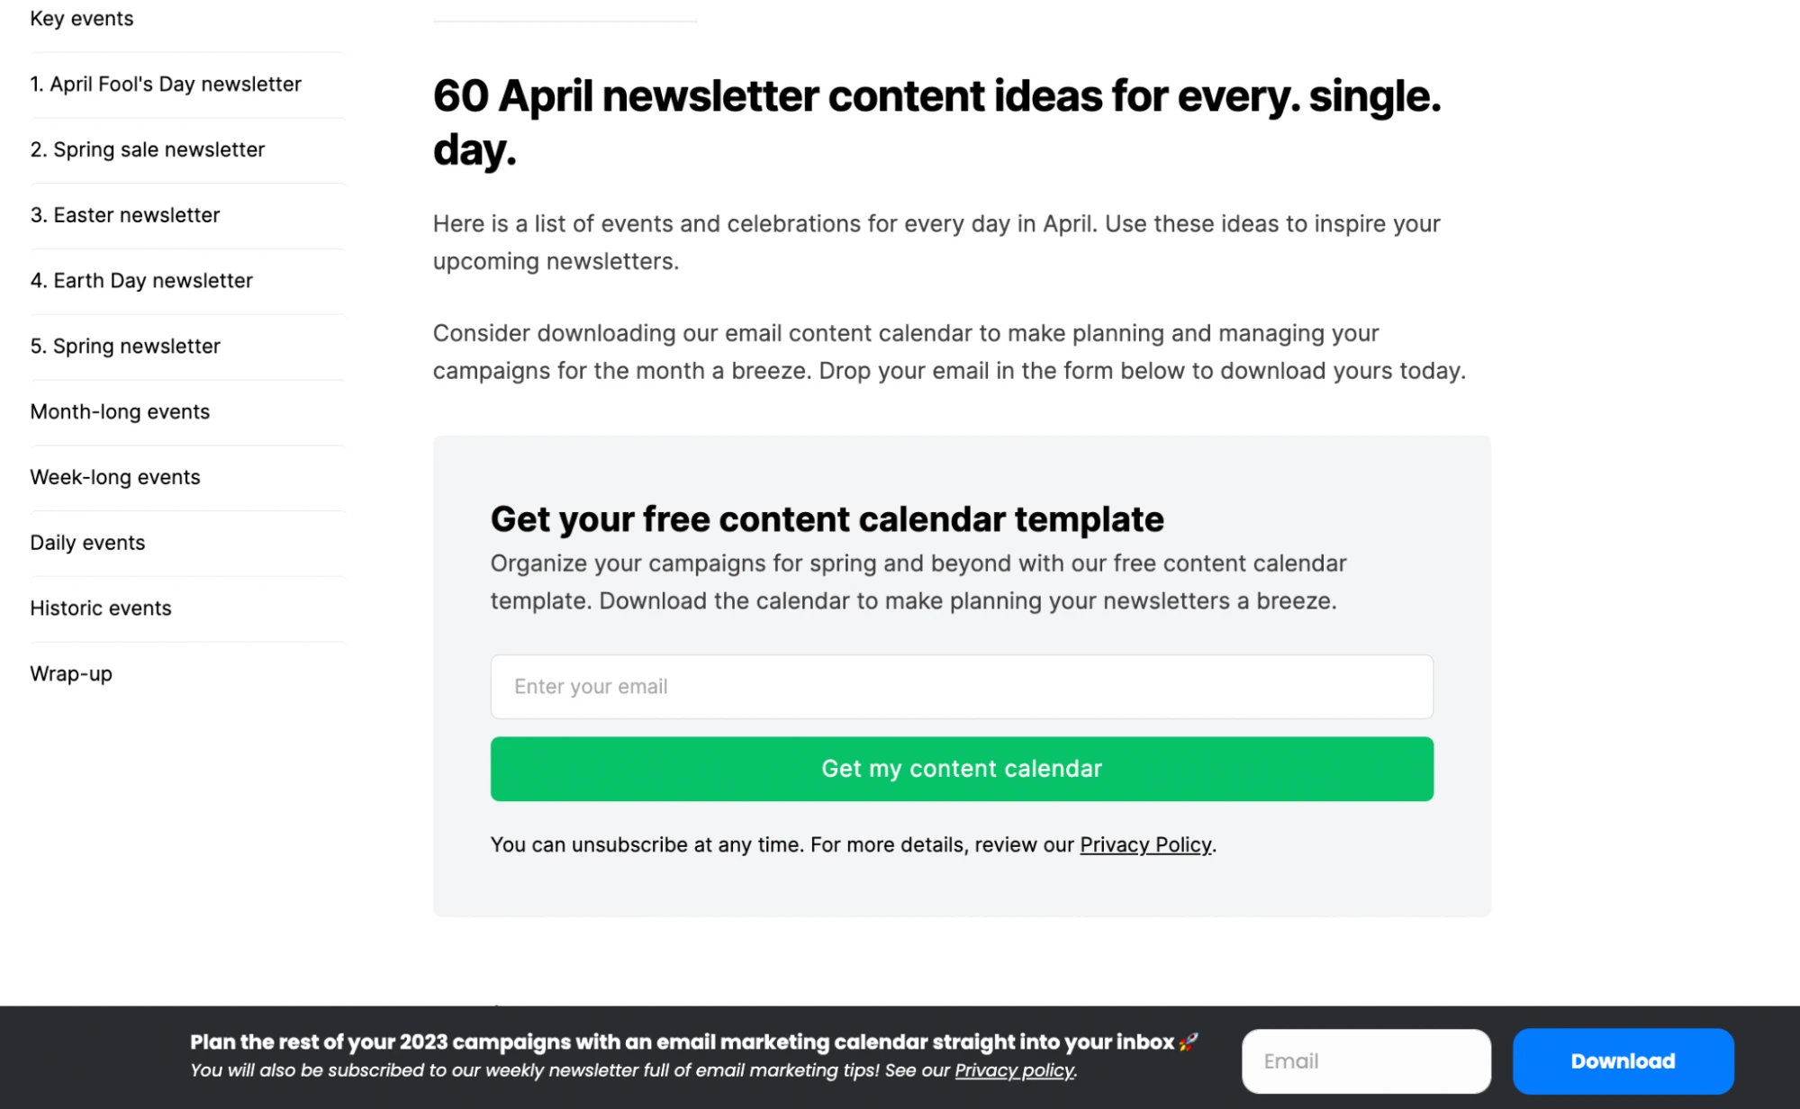This screenshot has width=1800, height=1109.
Task: Click the rocket emoji in the bottom banner
Action: 1189,1042
